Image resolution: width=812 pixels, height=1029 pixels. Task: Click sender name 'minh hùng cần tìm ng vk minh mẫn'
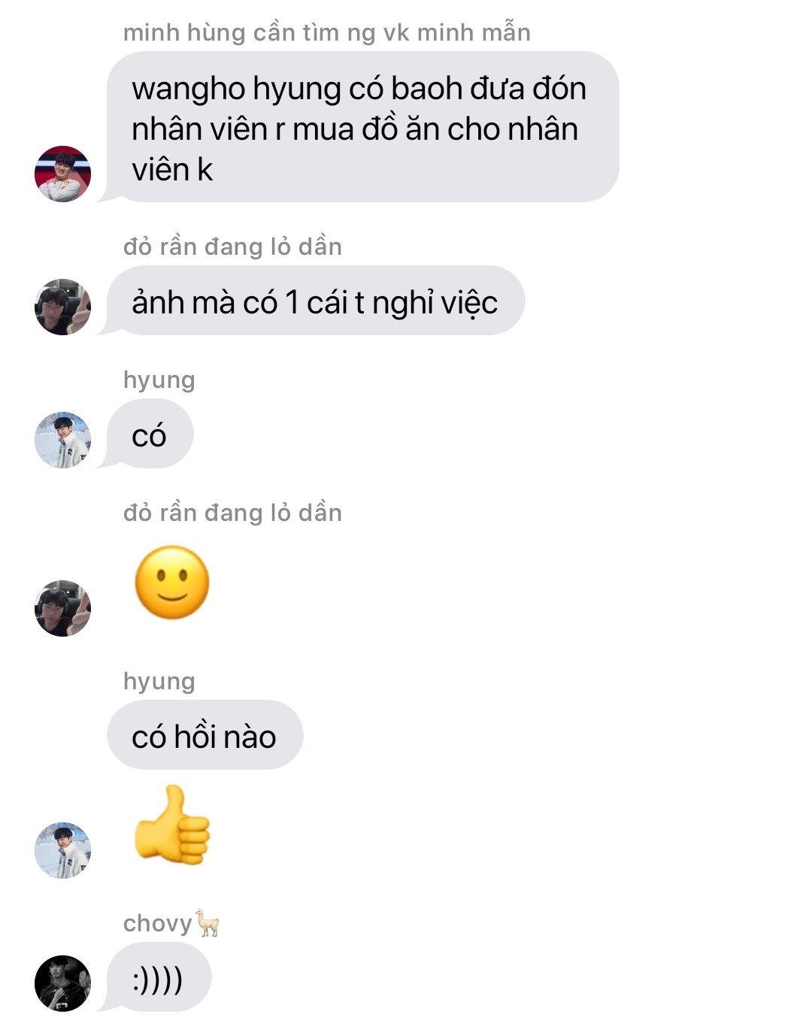click(x=326, y=32)
